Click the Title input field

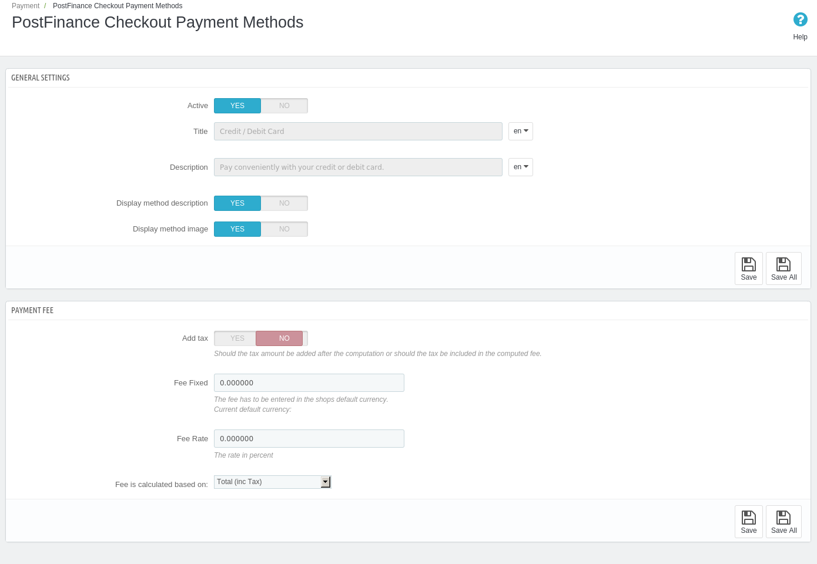358,131
